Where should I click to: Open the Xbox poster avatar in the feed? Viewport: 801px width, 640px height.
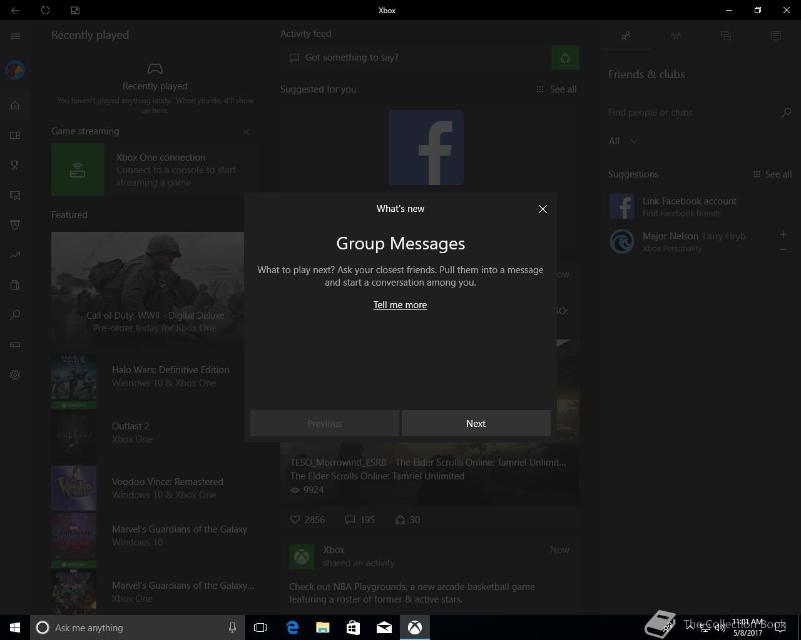[302, 557]
